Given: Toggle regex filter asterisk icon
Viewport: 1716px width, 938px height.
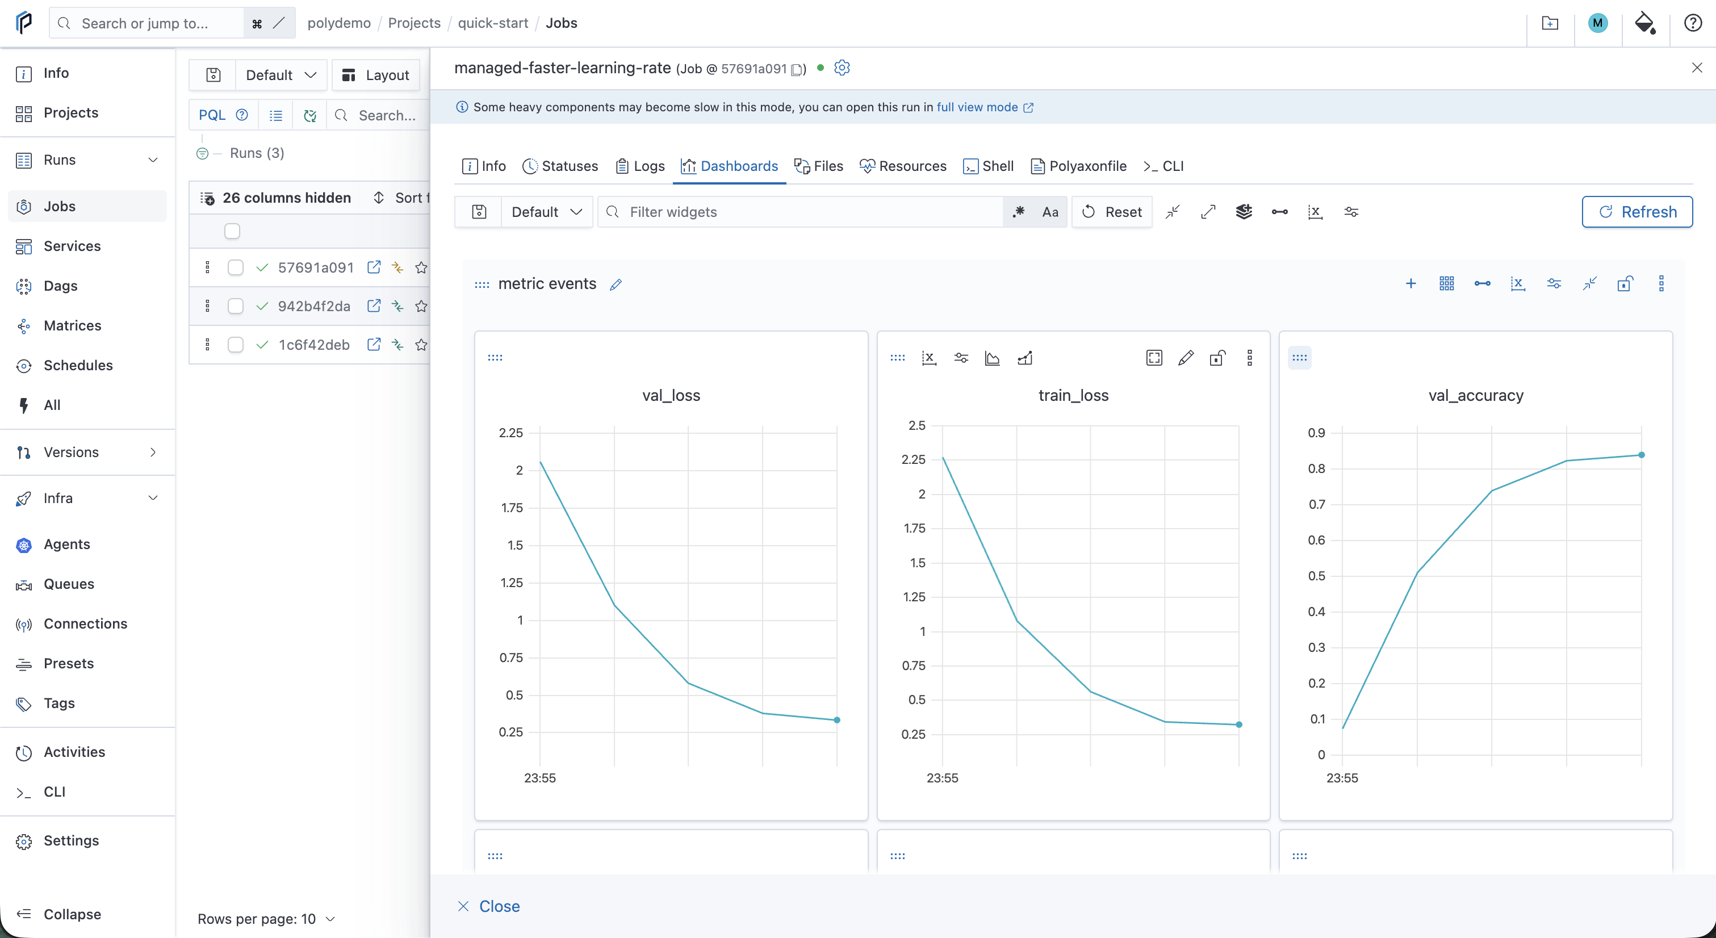Looking at the screenshot, I should click(1018, 212).
